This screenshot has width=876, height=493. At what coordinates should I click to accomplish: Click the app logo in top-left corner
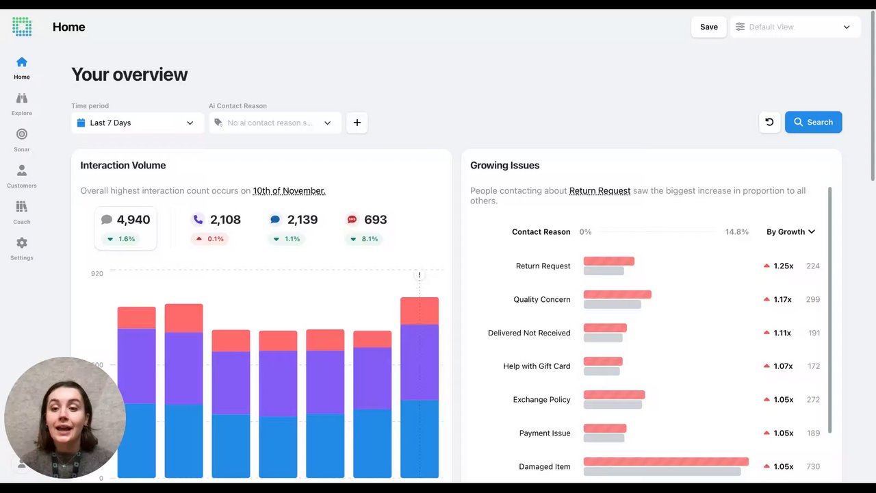(x=22, y=27)
